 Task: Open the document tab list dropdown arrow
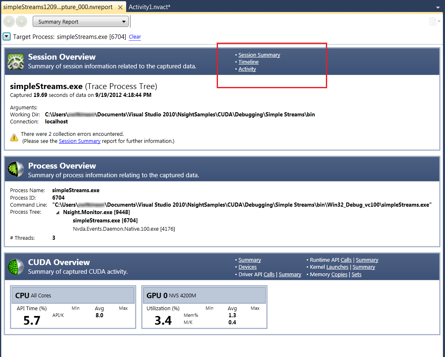coord(438,7)
